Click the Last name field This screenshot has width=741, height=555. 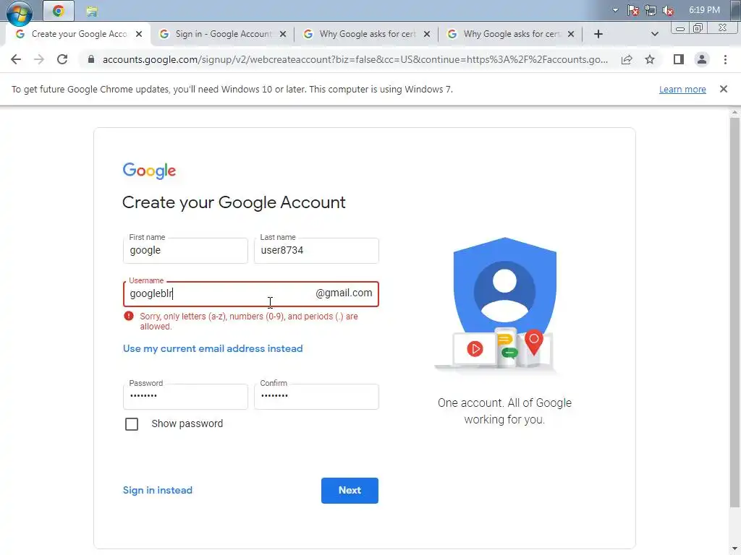point(316,251)
